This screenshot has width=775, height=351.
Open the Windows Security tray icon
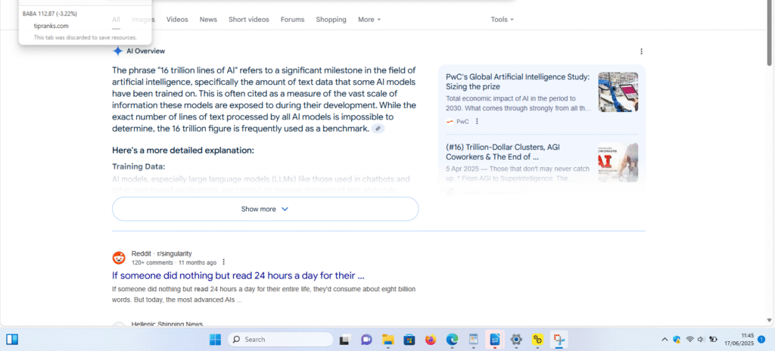coord(677,339)
